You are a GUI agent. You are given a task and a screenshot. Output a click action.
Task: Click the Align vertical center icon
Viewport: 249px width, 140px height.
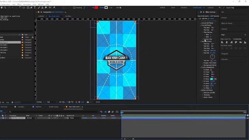pos(240,42)
